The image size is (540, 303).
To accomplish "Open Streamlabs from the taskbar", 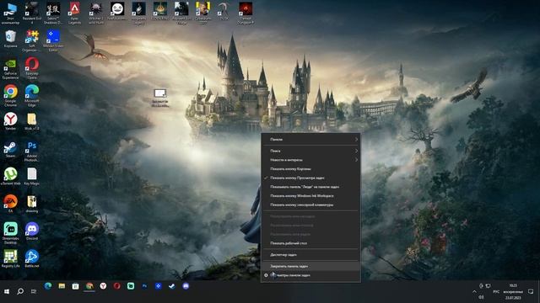I will coord(131,286).
